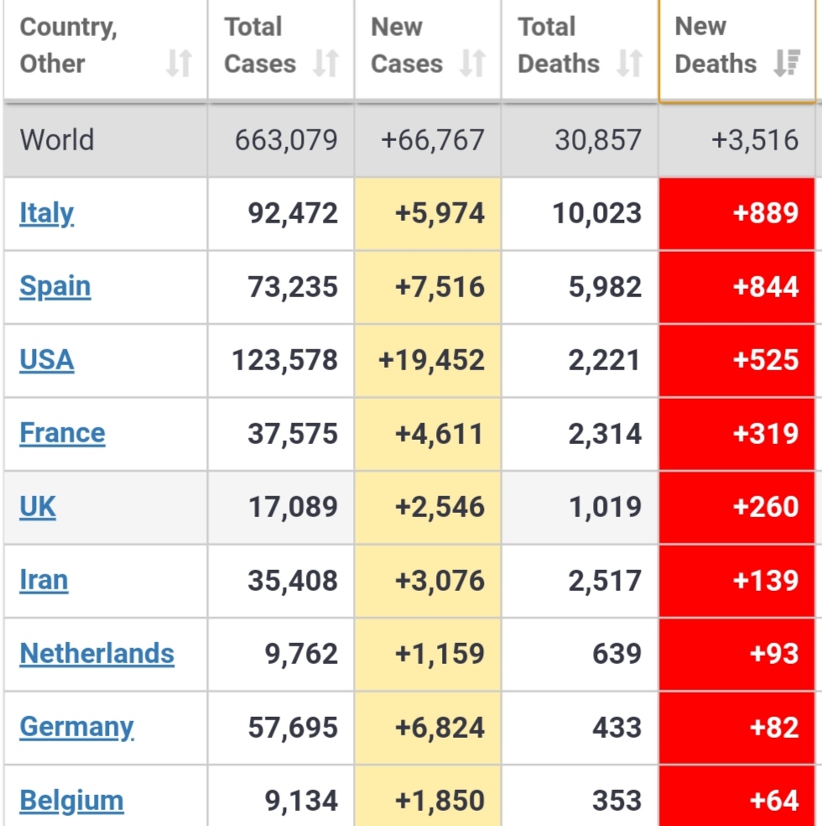
Task: Click the New Deaths descending sort icon
Action: (x=787, y=64)
